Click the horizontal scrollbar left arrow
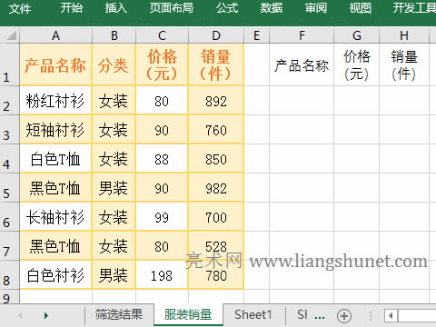Image resolution: width=436 pixels, height=327 pixels. point(391,316)
